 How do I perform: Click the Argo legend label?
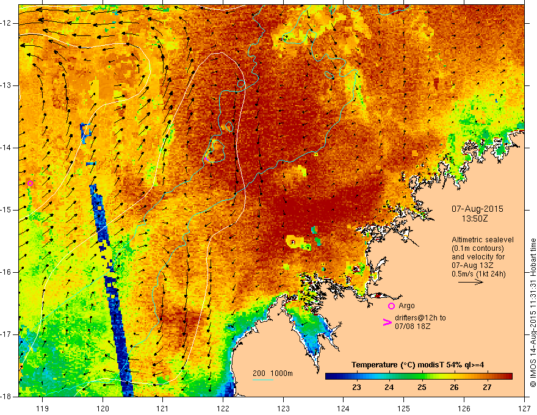coord(406,306)
